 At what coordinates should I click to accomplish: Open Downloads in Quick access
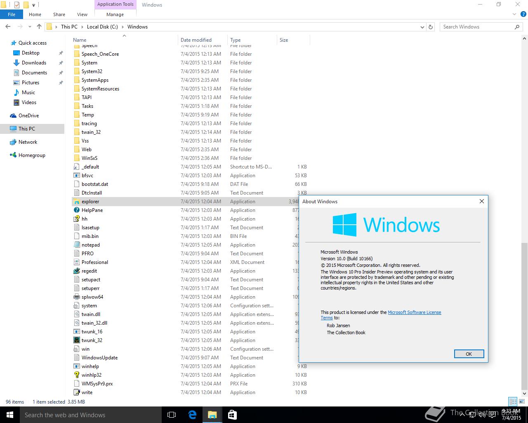[x=34, y=63]
